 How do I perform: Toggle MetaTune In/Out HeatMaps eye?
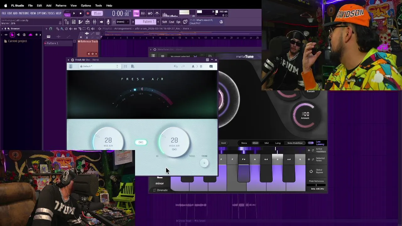(309, 150)
